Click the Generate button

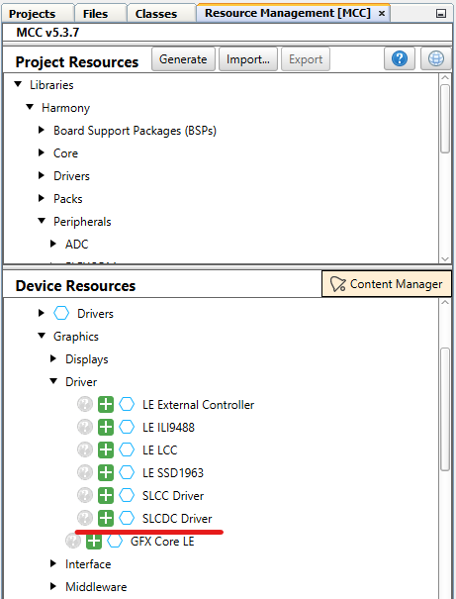pos(183,58)
